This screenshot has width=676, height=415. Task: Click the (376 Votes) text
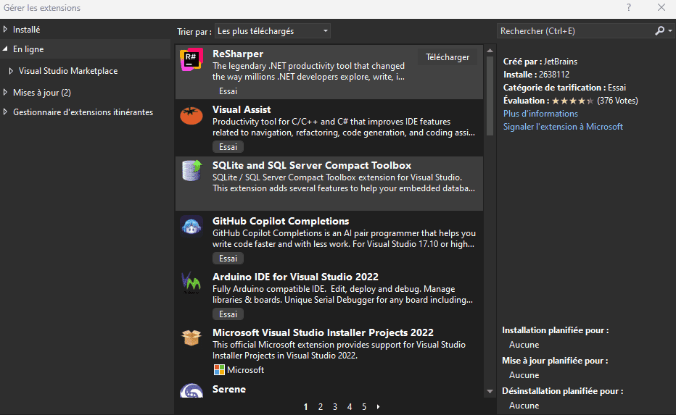coord(617,101)
